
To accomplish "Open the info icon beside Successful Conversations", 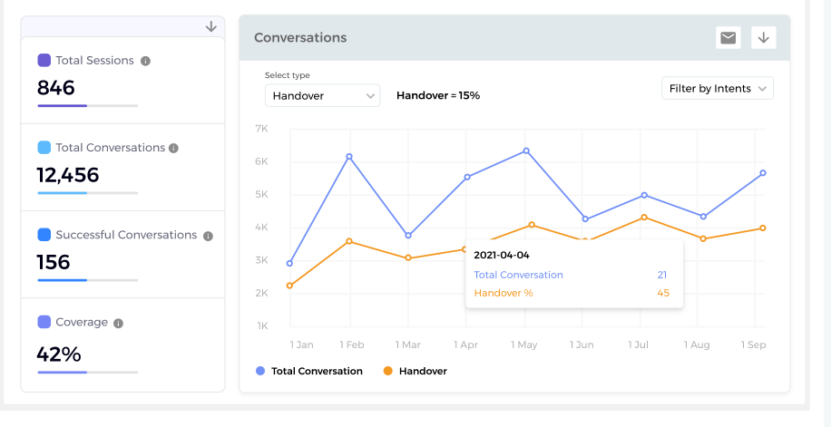I will click(208, 236).
